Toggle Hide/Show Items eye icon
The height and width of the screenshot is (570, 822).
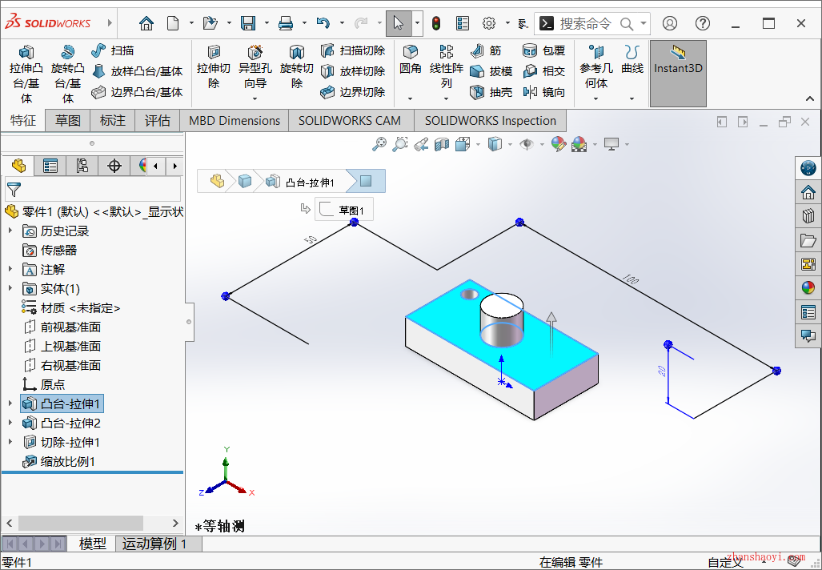[527, 144]
